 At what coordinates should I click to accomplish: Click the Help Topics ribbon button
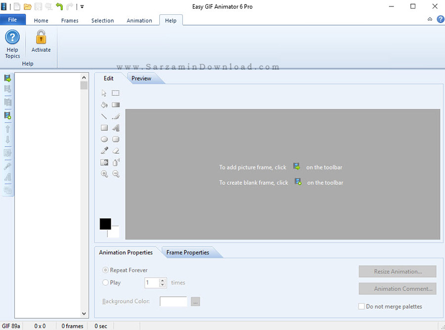(12, 44)
